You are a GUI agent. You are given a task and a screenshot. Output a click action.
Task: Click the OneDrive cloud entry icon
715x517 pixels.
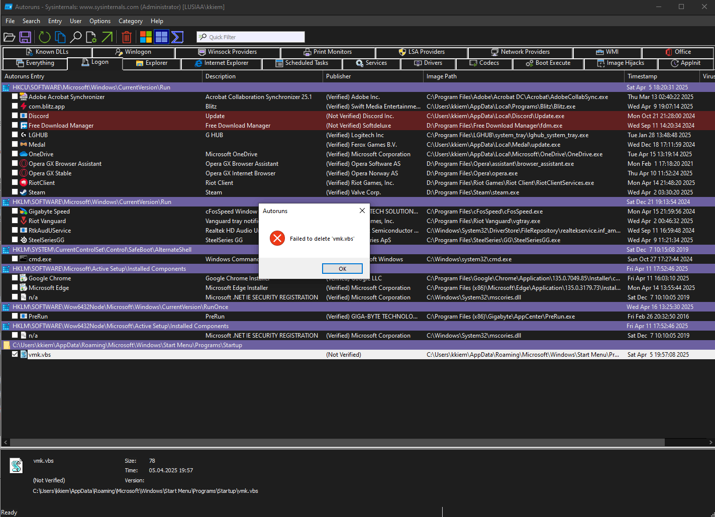pos(23,154)
